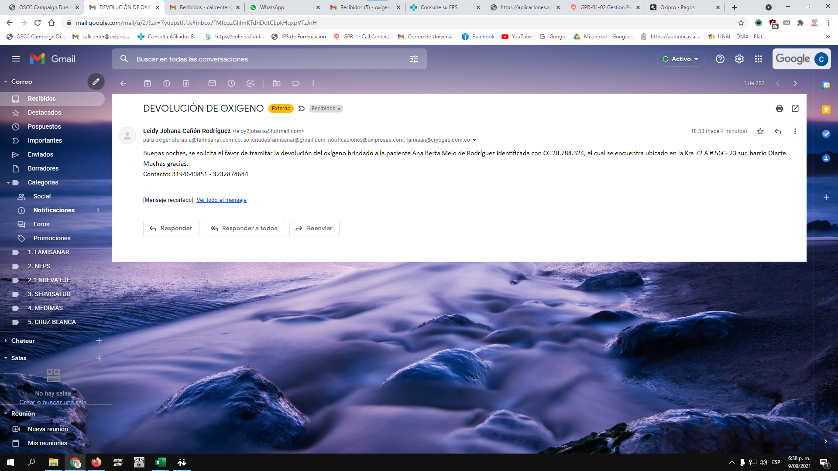The height and width of the screenshot is (471, 838).
Task: Open Gmail settings gear
Action: (x=739, y=59)
